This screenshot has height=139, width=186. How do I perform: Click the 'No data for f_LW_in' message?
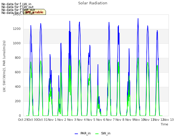tap(16, 4)
